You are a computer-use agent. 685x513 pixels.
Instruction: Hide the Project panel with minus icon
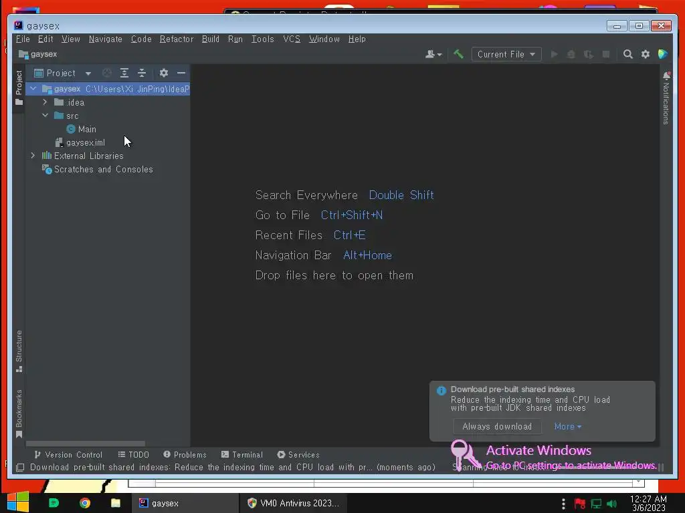[x=181, y=73]
